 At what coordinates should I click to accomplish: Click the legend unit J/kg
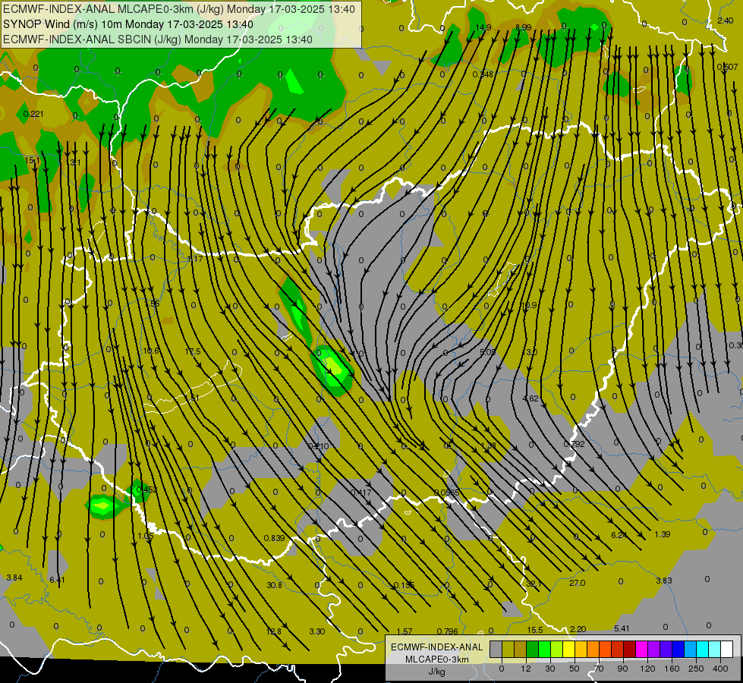coord(437,672)
